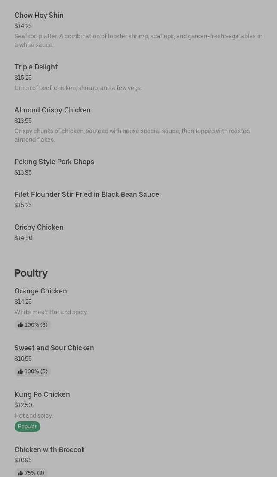Click thumbs-up icon under Orange Chicken
The width and height of the screenshot is (277, 477).
coord(21,325)
